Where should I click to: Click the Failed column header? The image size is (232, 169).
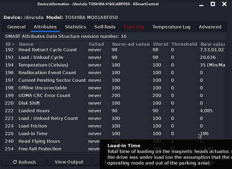click(x=96, y=44)
